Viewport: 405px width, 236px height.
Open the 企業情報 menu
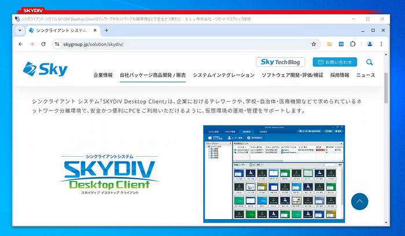[103, 75]
